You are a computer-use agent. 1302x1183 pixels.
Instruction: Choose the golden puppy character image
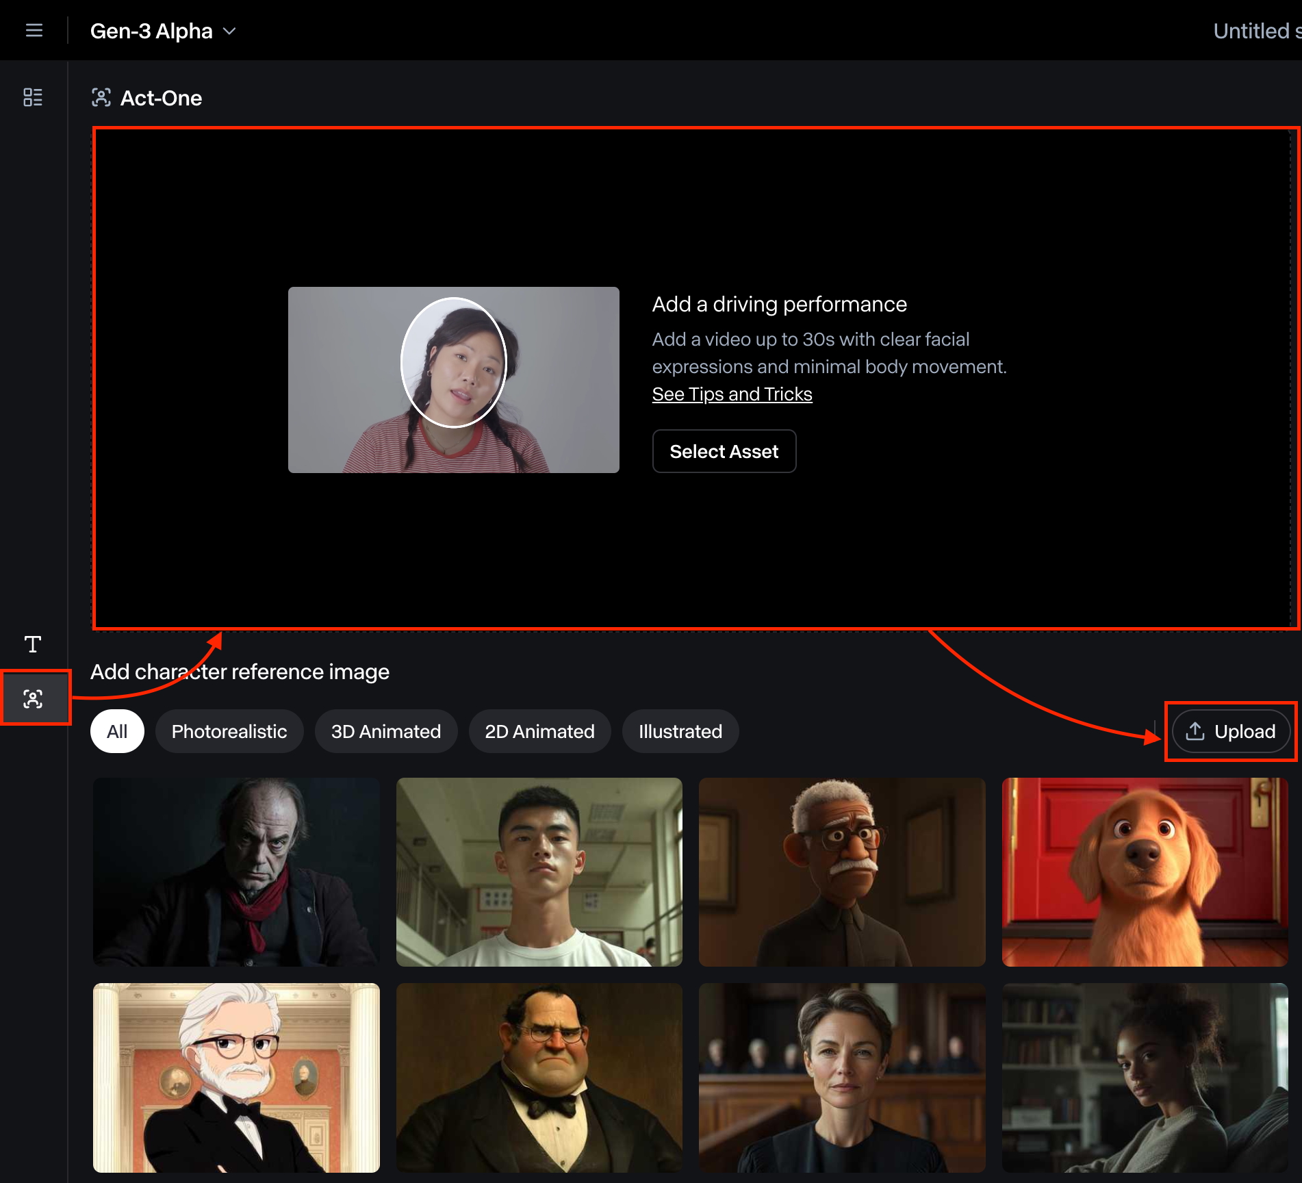[1145, 872]
